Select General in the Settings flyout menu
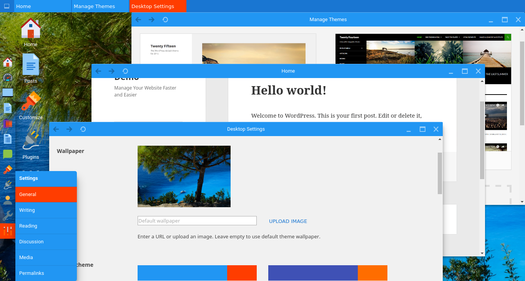 [46, 195]
